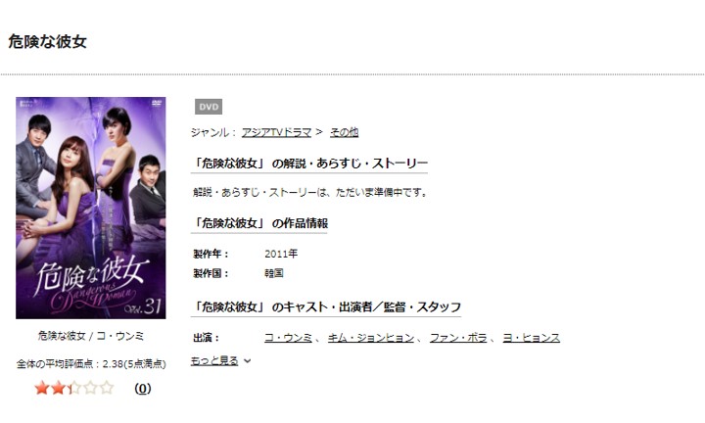
Task: Click the page title 危険な彼女
Action: click(47, 41)
